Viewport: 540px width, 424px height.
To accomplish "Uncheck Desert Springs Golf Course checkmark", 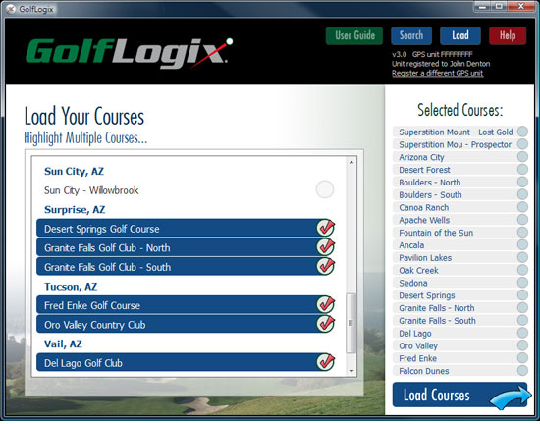I will point(325,228).
